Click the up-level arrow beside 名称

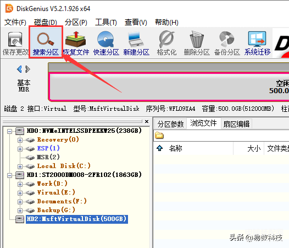click(160, 148)
